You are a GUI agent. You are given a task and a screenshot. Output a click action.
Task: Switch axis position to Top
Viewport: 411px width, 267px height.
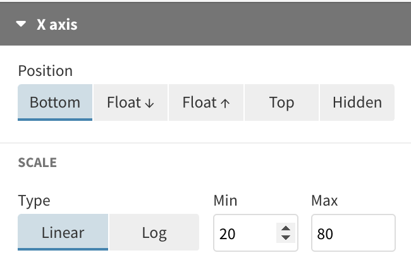coord(281,102)
